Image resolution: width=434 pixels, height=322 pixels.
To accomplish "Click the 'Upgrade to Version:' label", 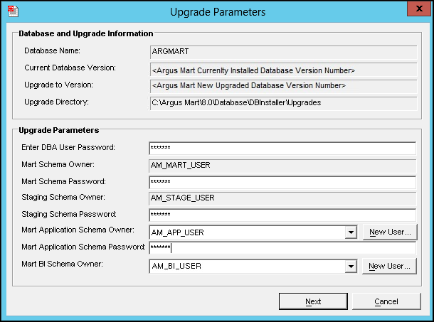I will (58, 85).
